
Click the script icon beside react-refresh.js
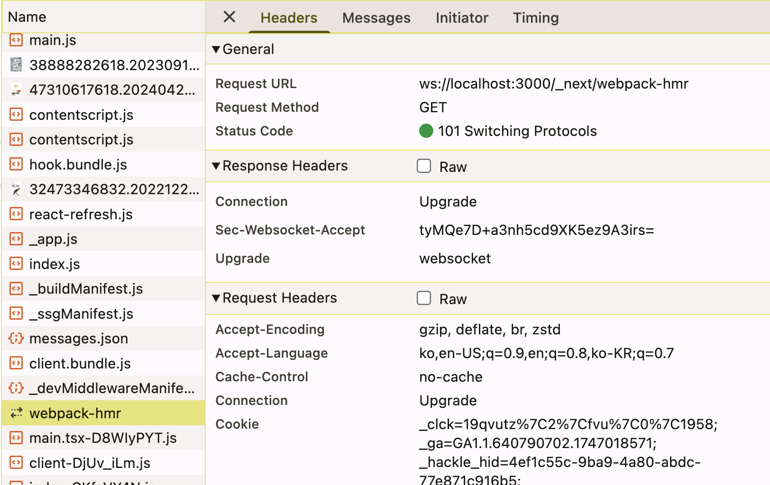point(16,214)
